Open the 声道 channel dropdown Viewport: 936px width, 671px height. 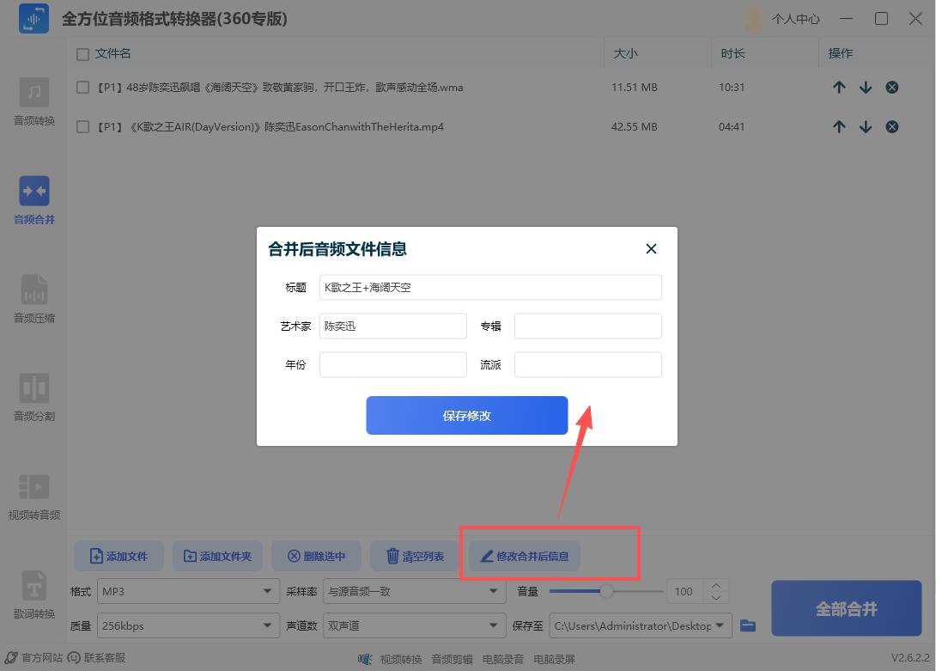point(414,625)
